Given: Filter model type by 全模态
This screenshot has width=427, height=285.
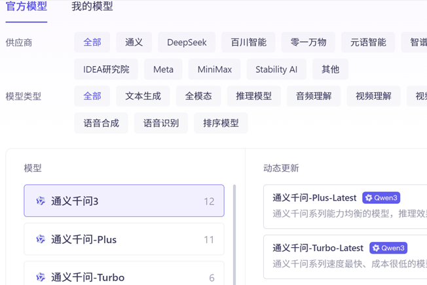Looking at the screenshot, I should pos(198,96).
